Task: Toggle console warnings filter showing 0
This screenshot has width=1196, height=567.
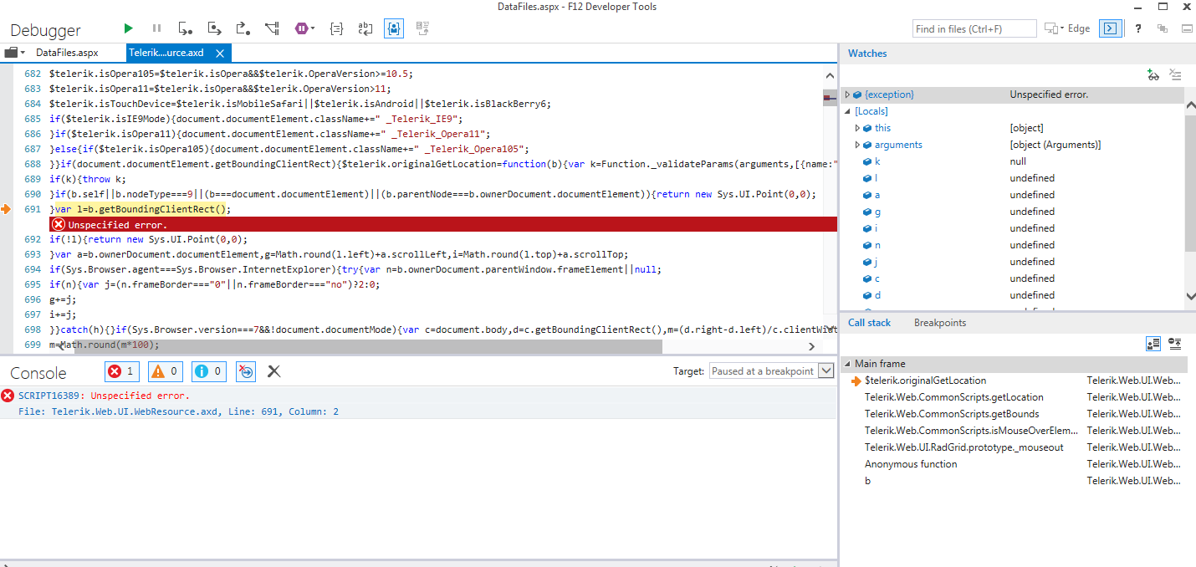Action: 166,371
